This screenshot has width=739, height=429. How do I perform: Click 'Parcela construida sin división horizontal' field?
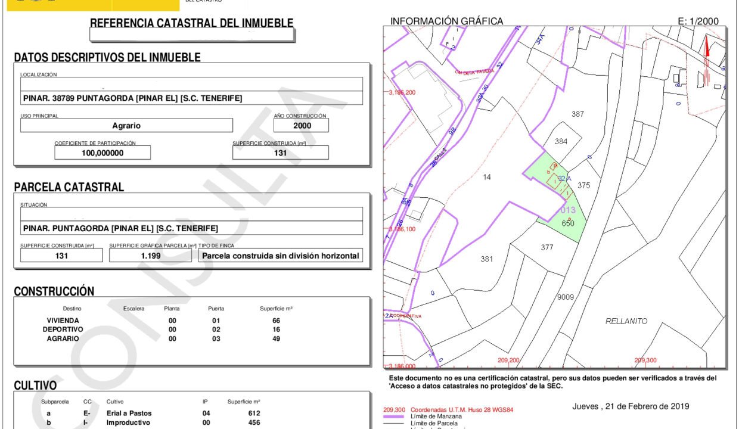(x=281, y=256)
